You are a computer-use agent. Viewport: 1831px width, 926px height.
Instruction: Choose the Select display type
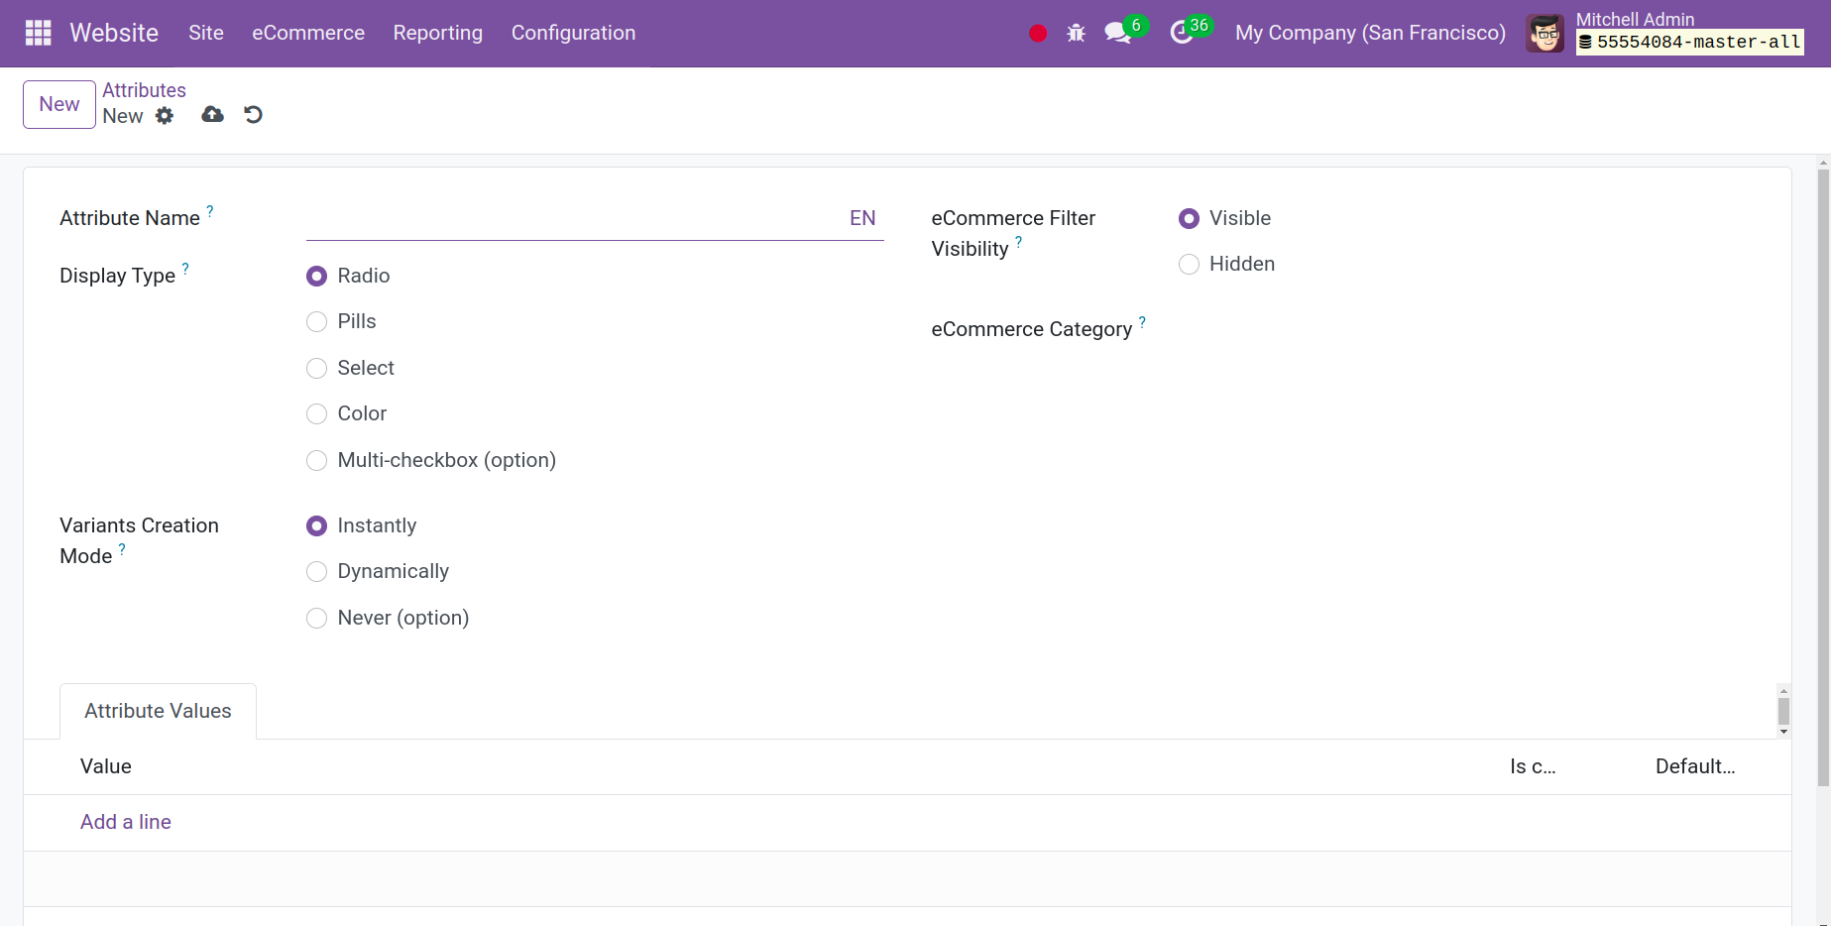pyautogui.click(x=316, y=368)
